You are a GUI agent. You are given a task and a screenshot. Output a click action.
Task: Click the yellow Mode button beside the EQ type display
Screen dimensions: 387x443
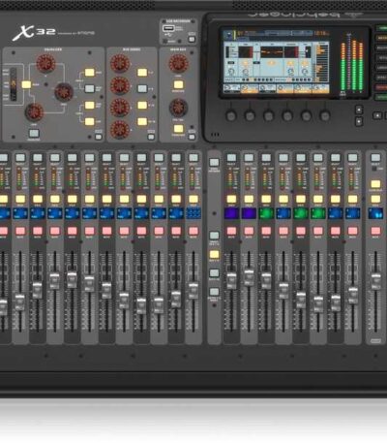26,84
